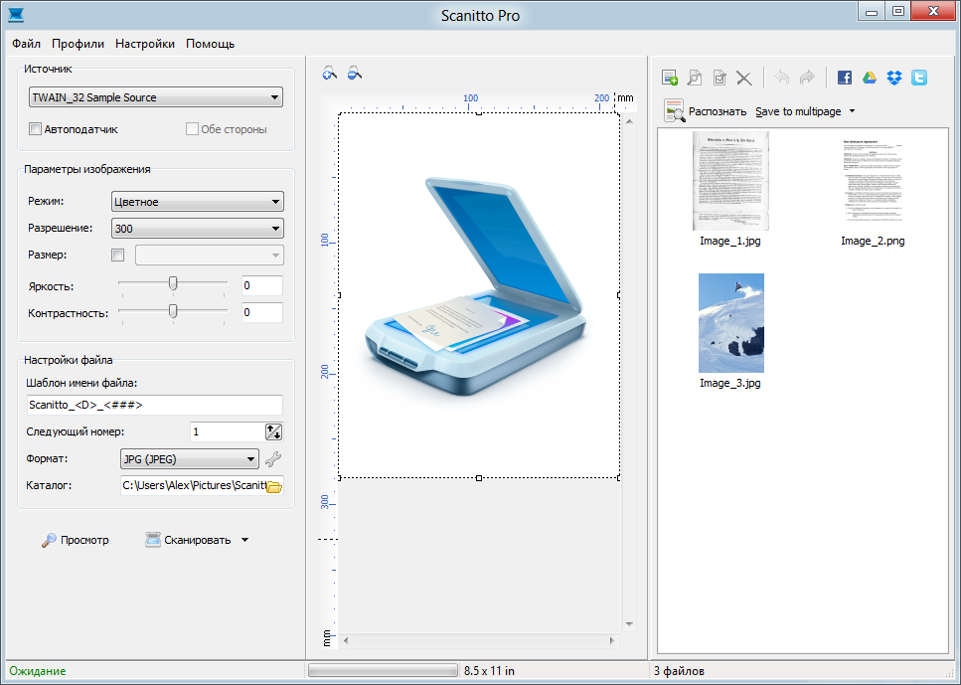961x685 pixels.
Task: Click the Ожидание status text
Action: point(38,671)
